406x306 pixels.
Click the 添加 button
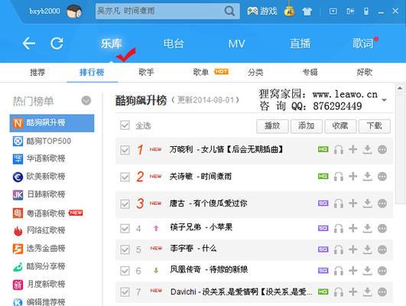click(307, 126)
